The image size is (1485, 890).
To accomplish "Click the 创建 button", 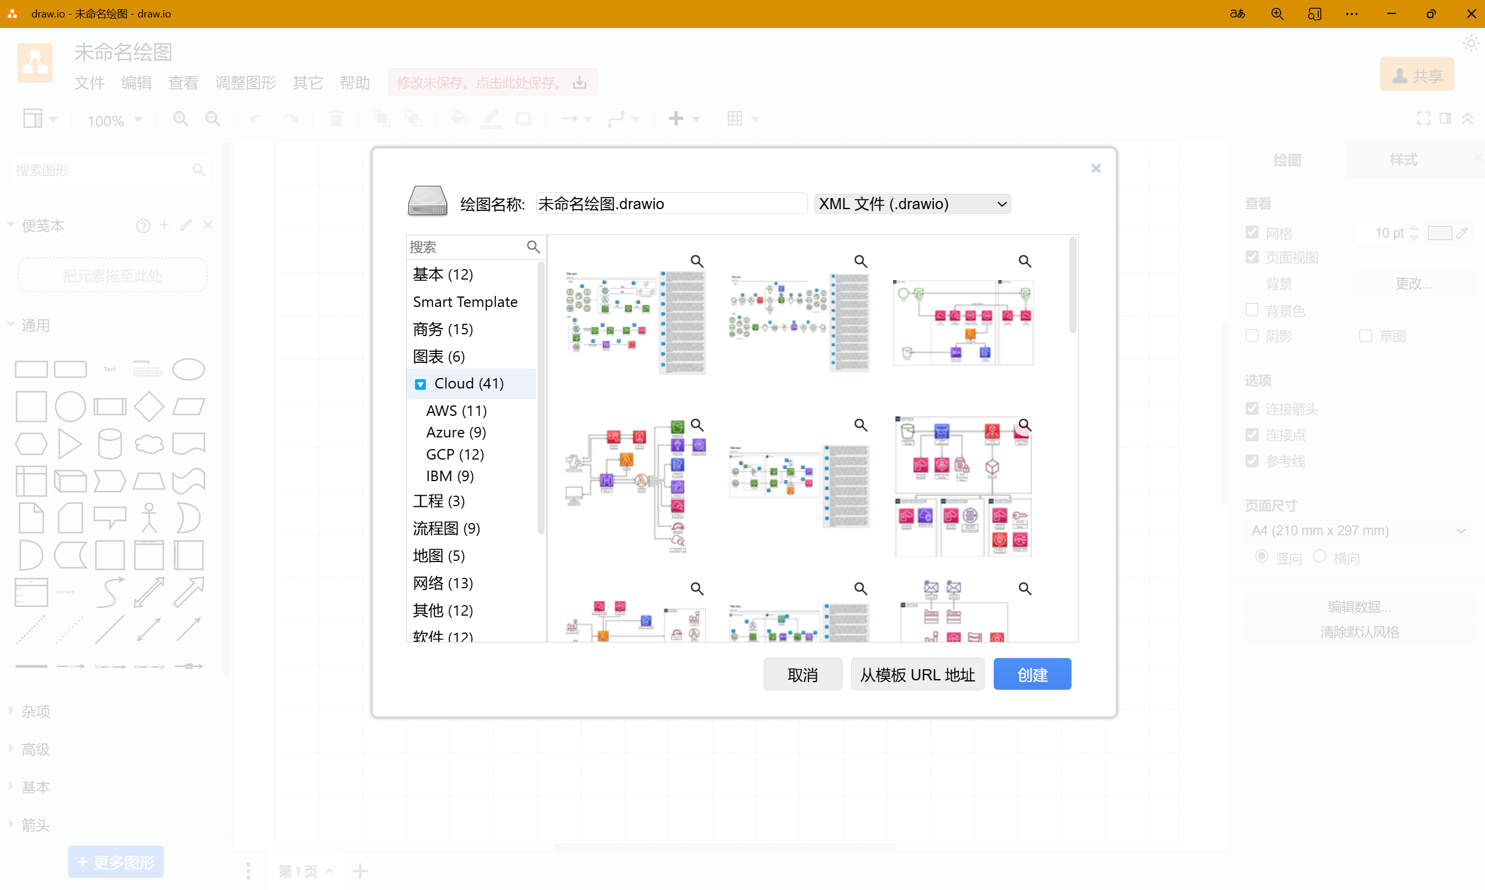I will 1032,674.
